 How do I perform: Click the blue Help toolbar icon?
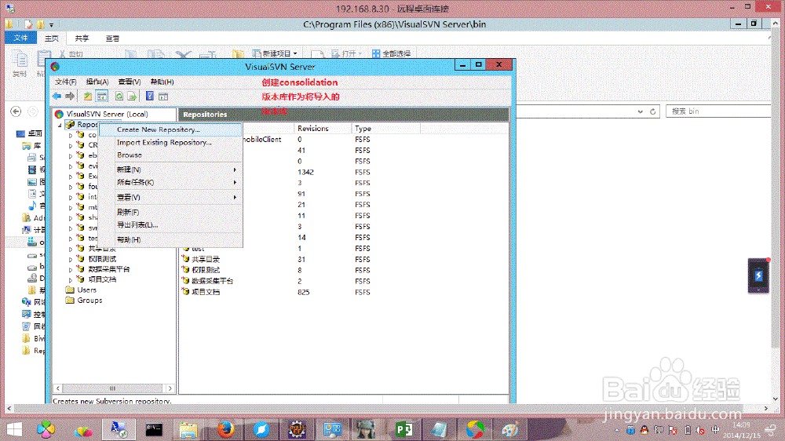[x=150, y=96]
